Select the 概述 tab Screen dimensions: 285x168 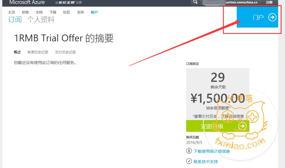[17, 52]
